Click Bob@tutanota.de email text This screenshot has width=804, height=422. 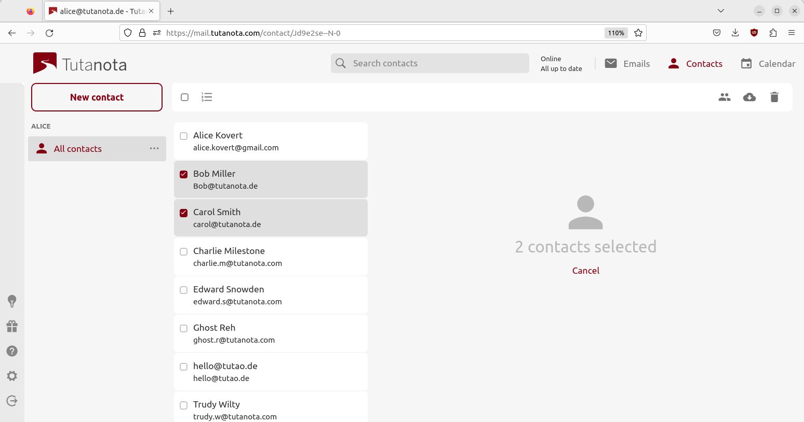(x=225, y=186)
